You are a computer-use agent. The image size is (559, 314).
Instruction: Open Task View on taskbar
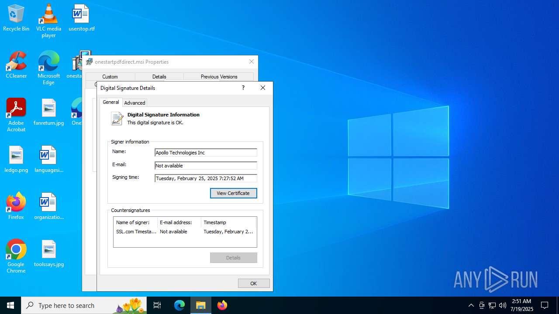tap(157, 305)
